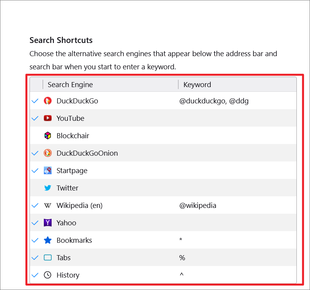Image resolution: width=310 pixels, height=290 pixels.
Task: Sort by the Keyword column header
Action: (x=237, y=84)
